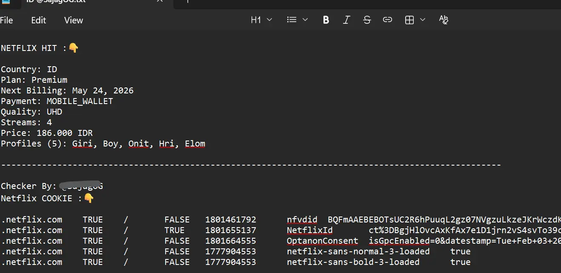561x273 pixels.
Task: Click "true" after netflix-sans-bold-3-loaded
Action: pos(461,262)
